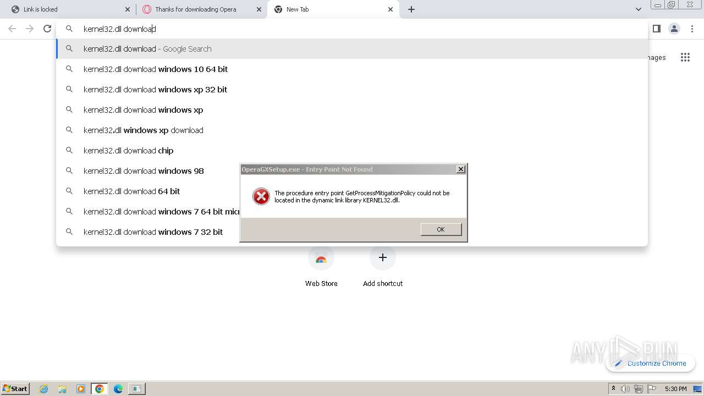The image size is (704, 396).
Task: Select 'kernel32.dll download chip' suggestion
Action: pyautogui.click(x=352, y=151)
